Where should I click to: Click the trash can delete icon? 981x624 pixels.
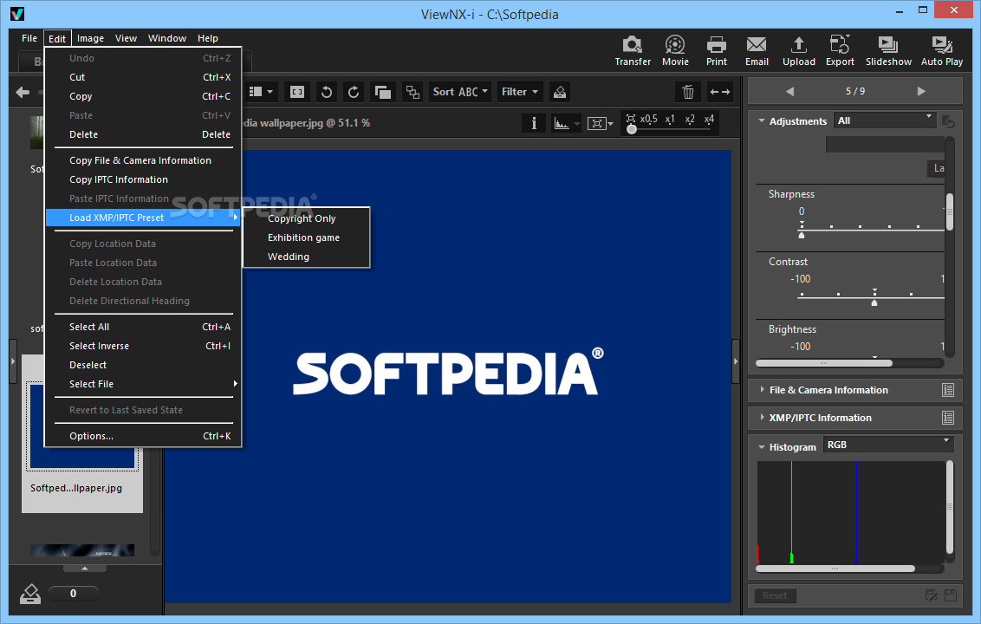point(688,92)
